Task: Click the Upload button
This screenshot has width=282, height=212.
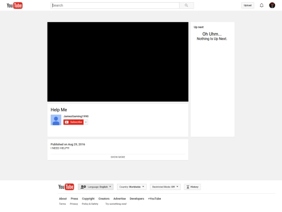Action: (x=248, y=5)
